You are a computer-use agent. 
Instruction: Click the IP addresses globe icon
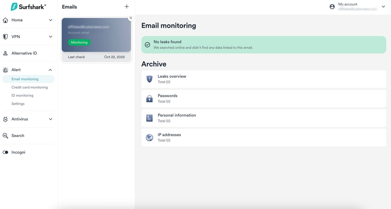[x=149, y=138]
